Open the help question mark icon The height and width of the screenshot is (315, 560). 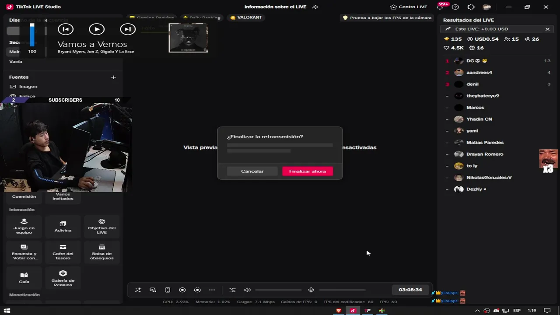click(455, 7)
